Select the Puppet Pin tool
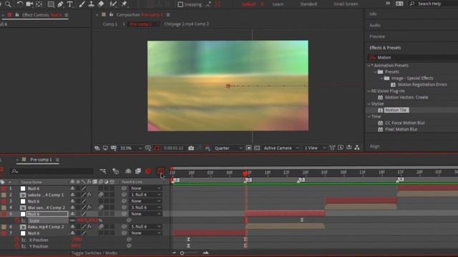Viewport: 458px width, 257px height. coord(124,4)
